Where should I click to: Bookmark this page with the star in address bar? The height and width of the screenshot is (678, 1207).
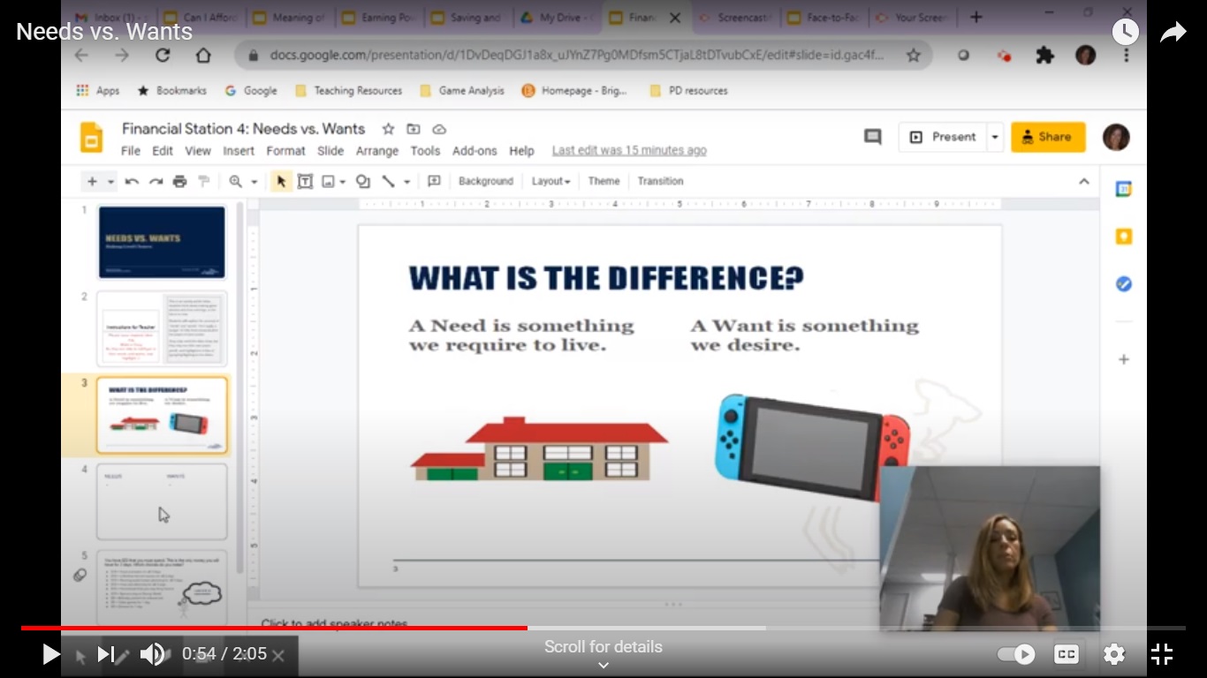tap(913, 55)
